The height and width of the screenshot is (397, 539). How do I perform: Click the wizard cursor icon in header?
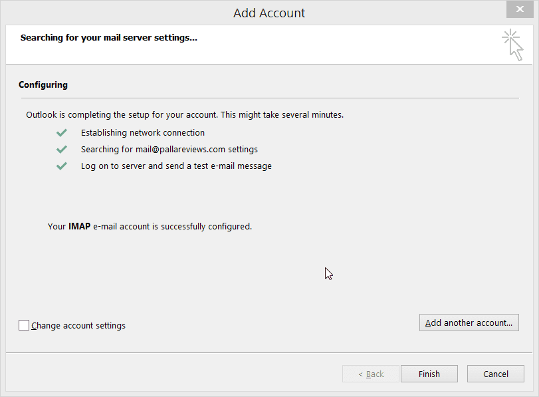(512, 45)
